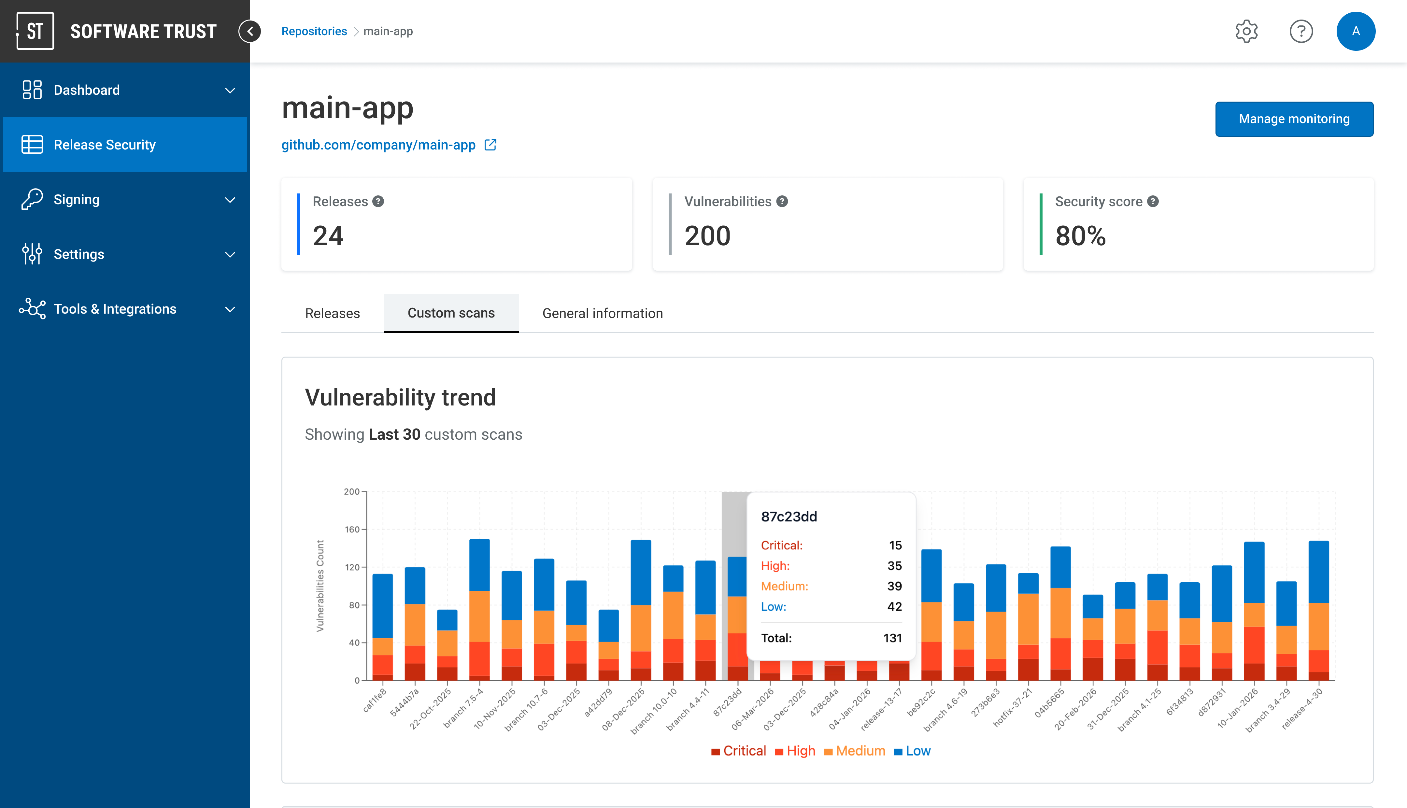This screenshot has height=808, width=1407.
Task: Open the help question mark icon
Action: point(1300,31)
